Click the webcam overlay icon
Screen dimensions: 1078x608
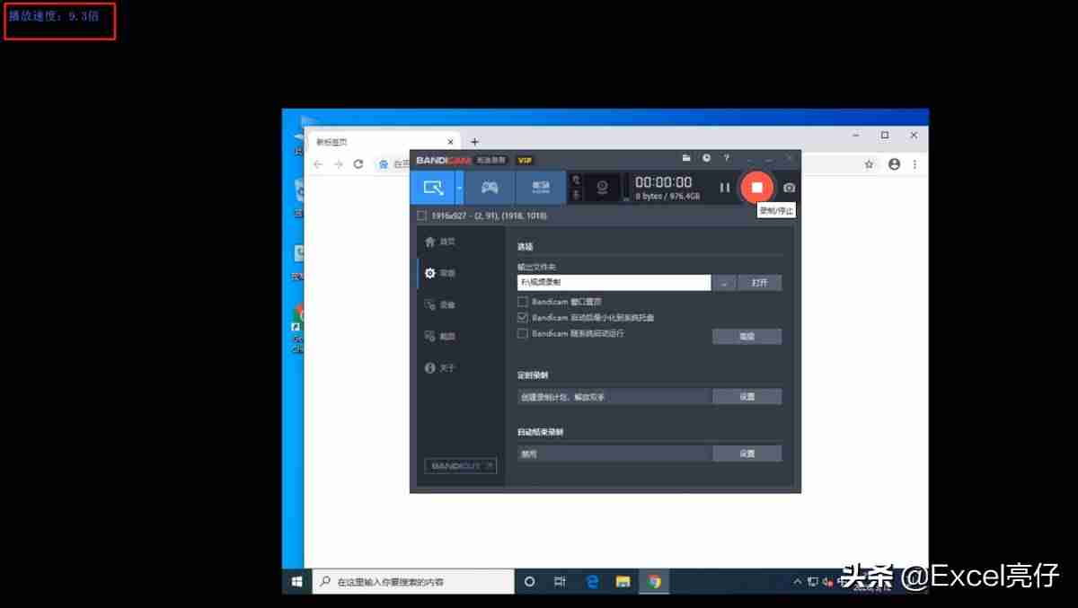[603, 188]
